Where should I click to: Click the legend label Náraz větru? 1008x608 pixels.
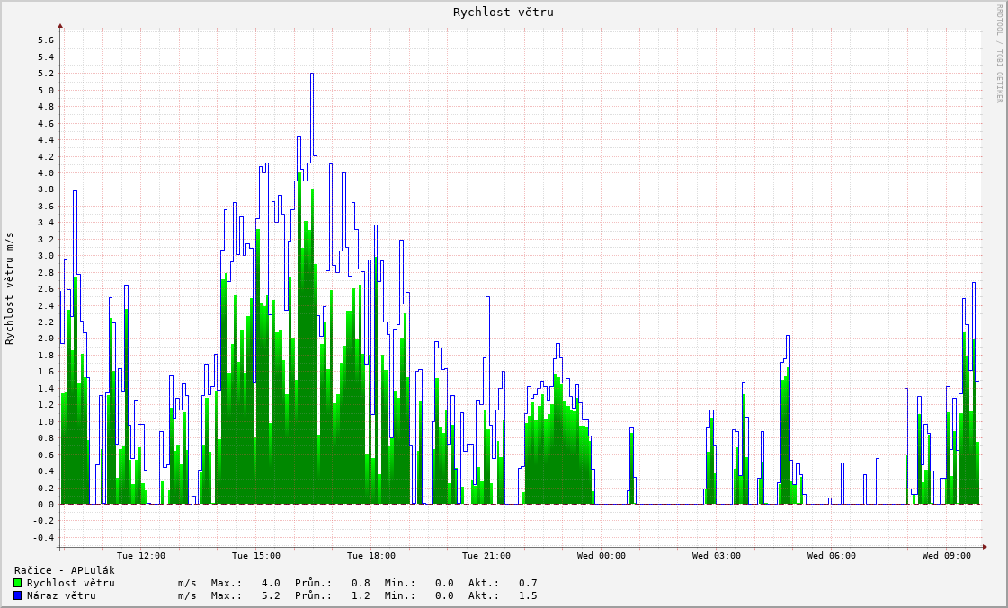pos(61,595)
